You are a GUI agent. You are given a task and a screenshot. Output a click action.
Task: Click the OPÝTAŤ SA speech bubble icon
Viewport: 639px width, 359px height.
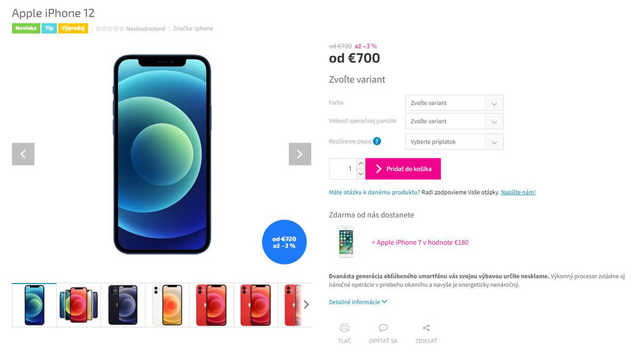tap(383, 328)
